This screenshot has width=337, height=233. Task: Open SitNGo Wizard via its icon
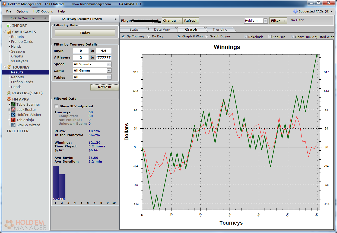point(14,125)
